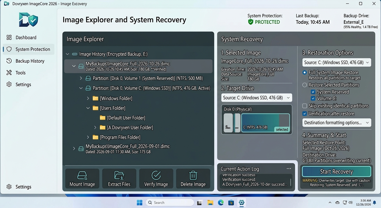Open the Current Action Log more options
Viewport: 381px width, 208px height.
[x=289, y=168]
